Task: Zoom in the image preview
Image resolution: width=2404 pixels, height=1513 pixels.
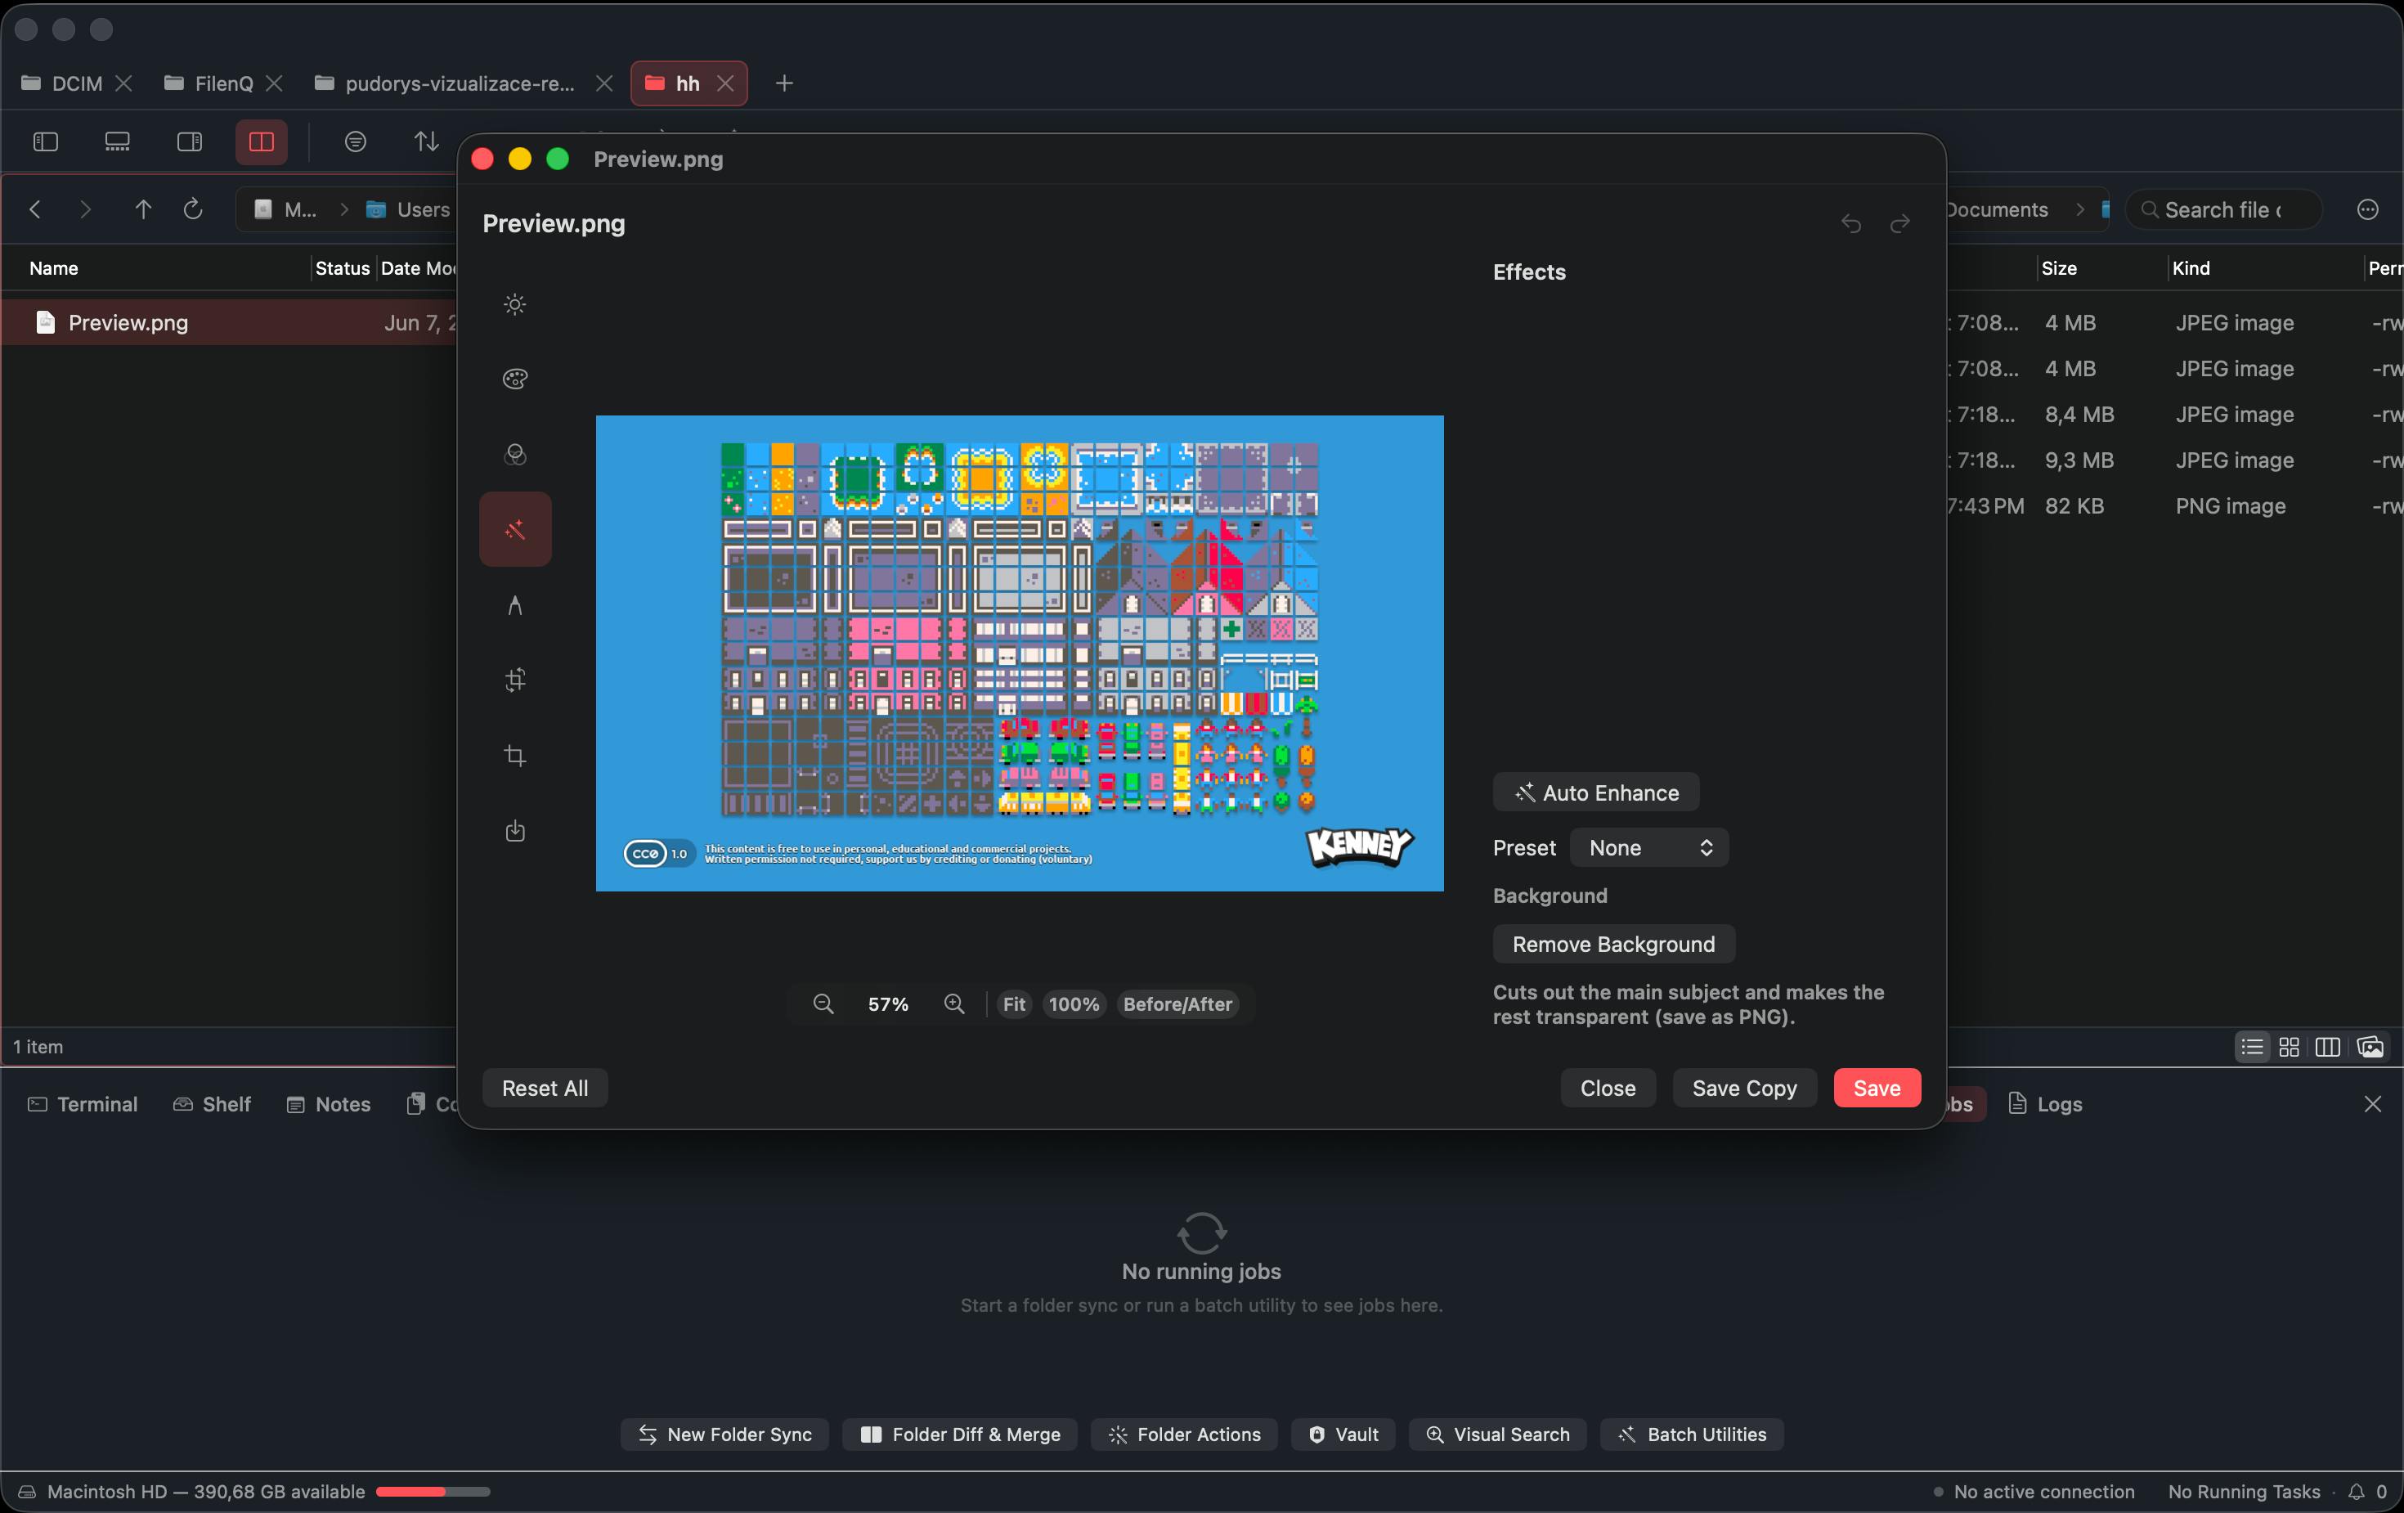Action: coord(954,1003)
